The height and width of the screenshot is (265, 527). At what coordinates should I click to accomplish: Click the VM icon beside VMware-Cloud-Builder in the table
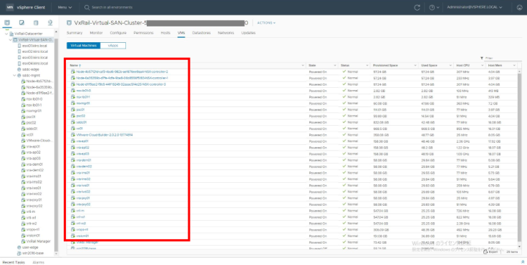click(x=72, y=135)
